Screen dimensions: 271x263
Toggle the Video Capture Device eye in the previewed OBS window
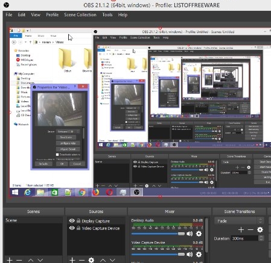click(x=135, y=166)
